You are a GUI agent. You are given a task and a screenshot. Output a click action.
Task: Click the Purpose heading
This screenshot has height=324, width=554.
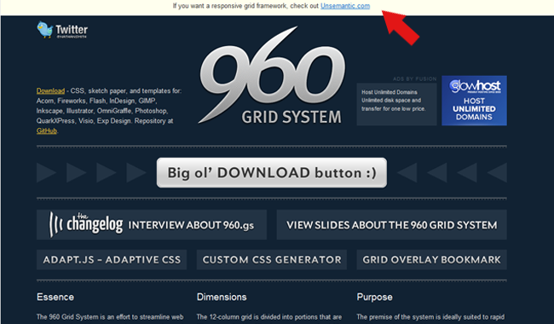[x=374, y=297]
